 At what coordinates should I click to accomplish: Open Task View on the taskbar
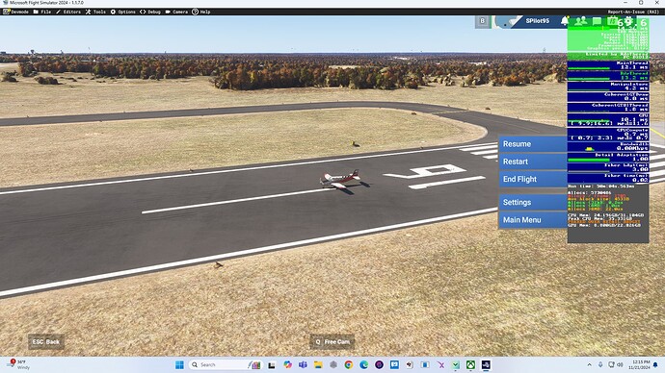pyautogui.click(x=272, y=364)
